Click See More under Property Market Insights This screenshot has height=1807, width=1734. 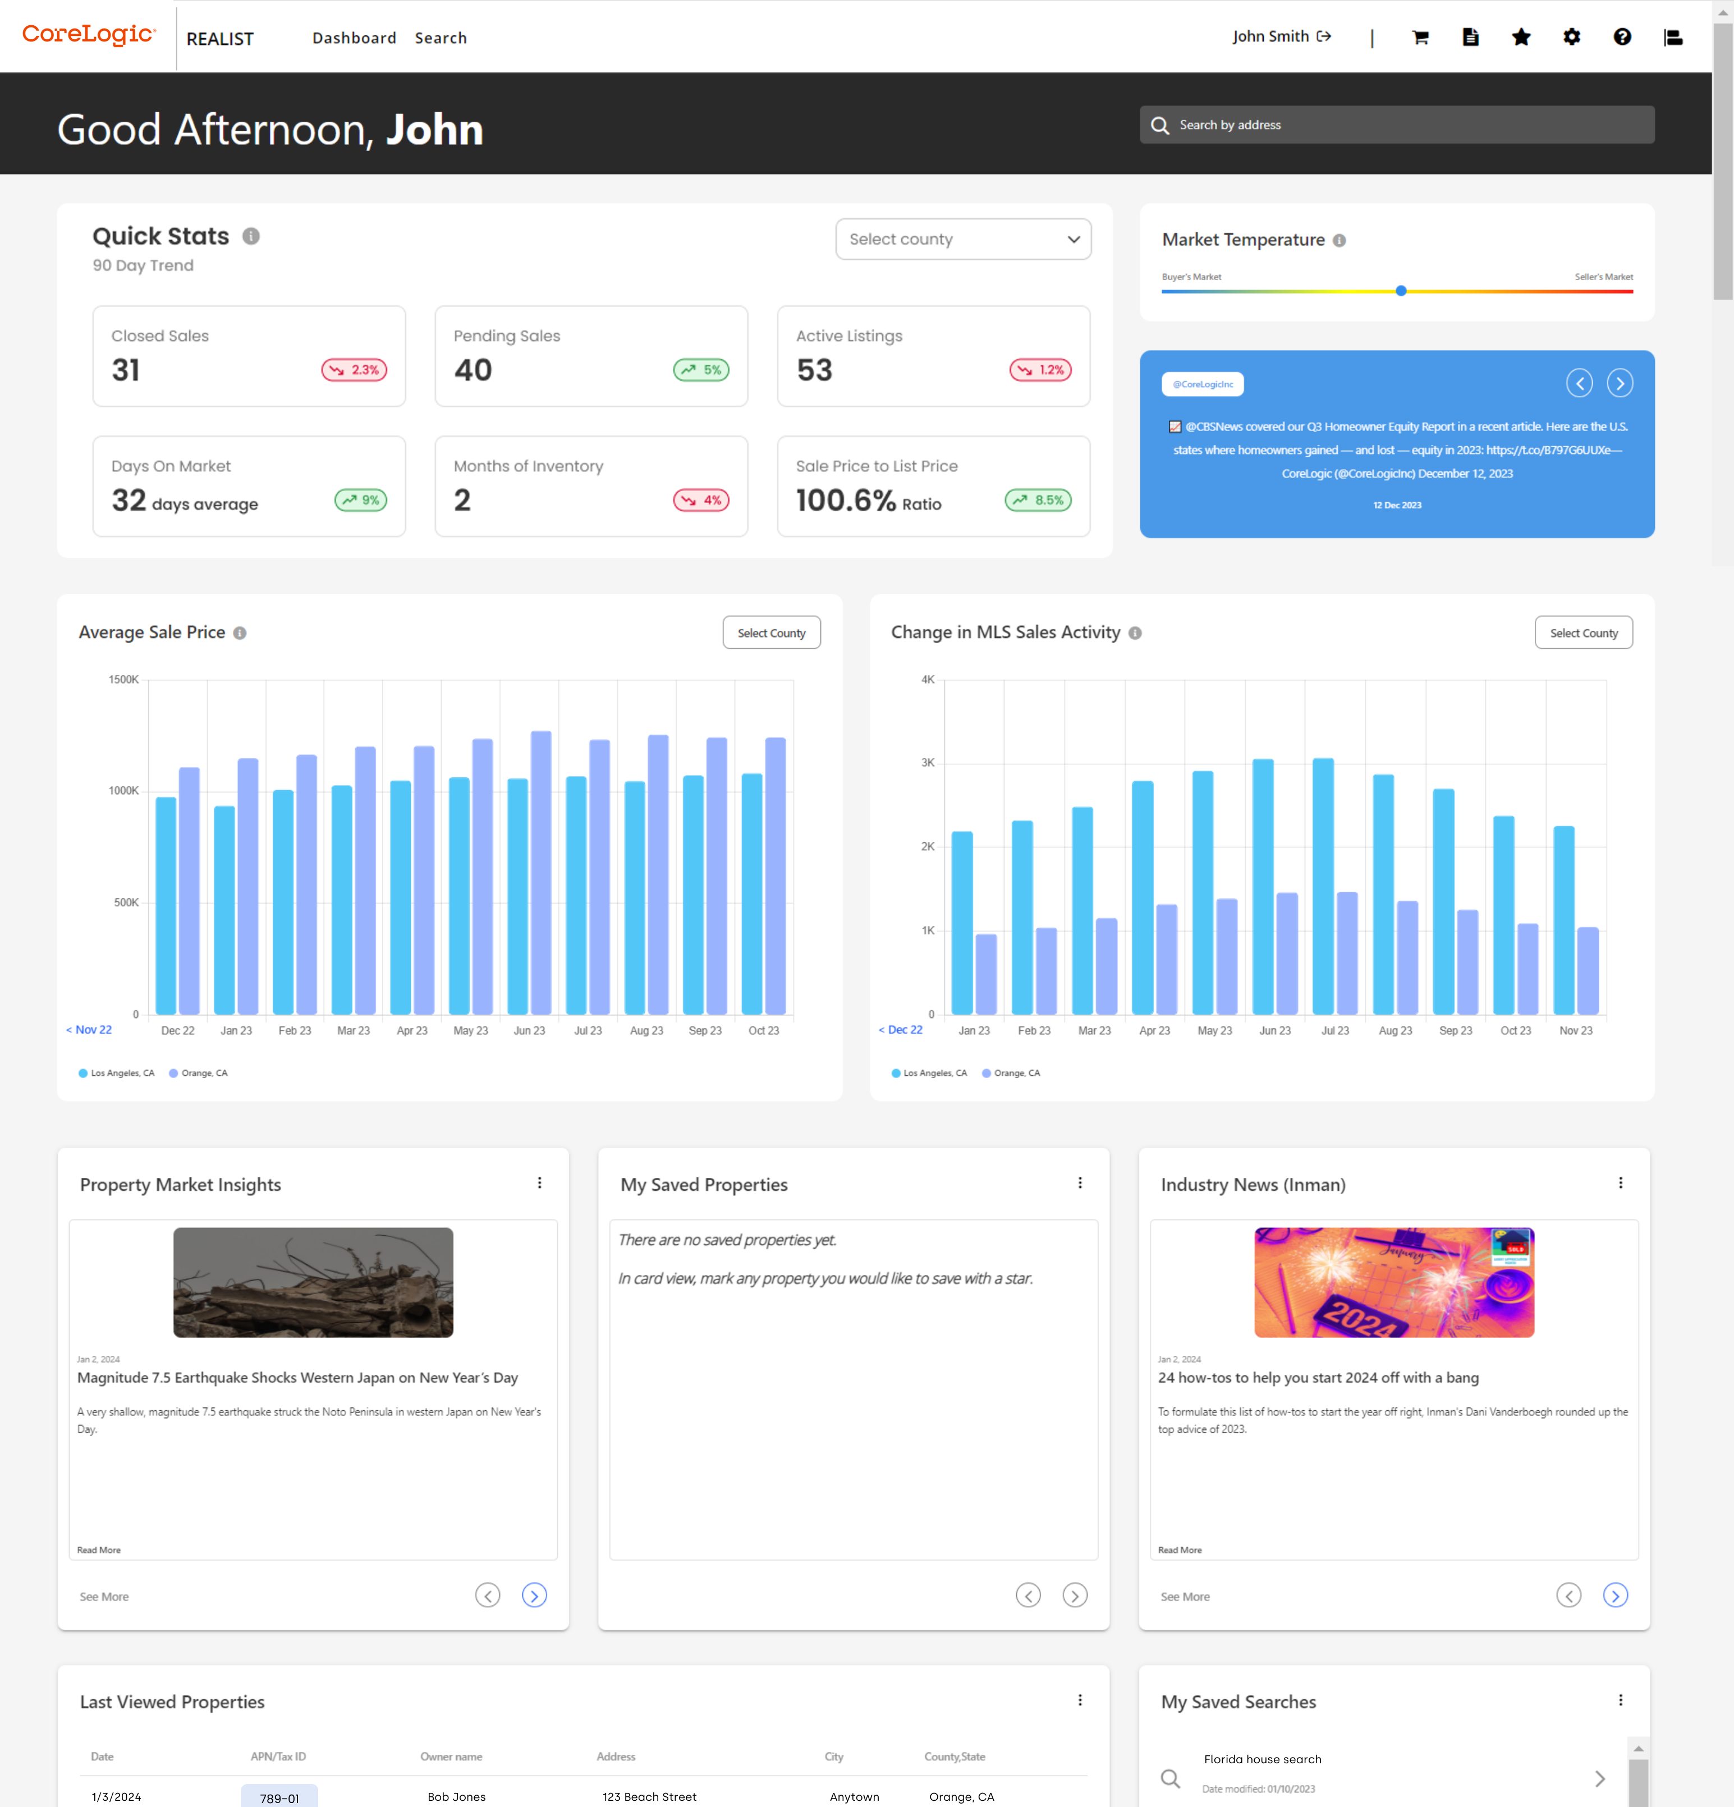pos(104,1596)
